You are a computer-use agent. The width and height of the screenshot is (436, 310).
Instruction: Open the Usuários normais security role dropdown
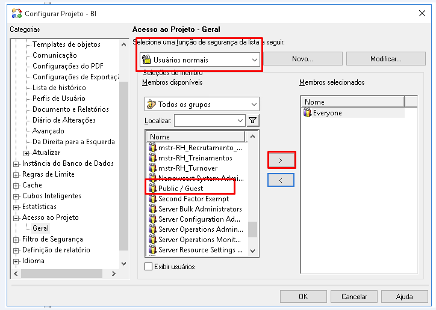pos(255,60)
